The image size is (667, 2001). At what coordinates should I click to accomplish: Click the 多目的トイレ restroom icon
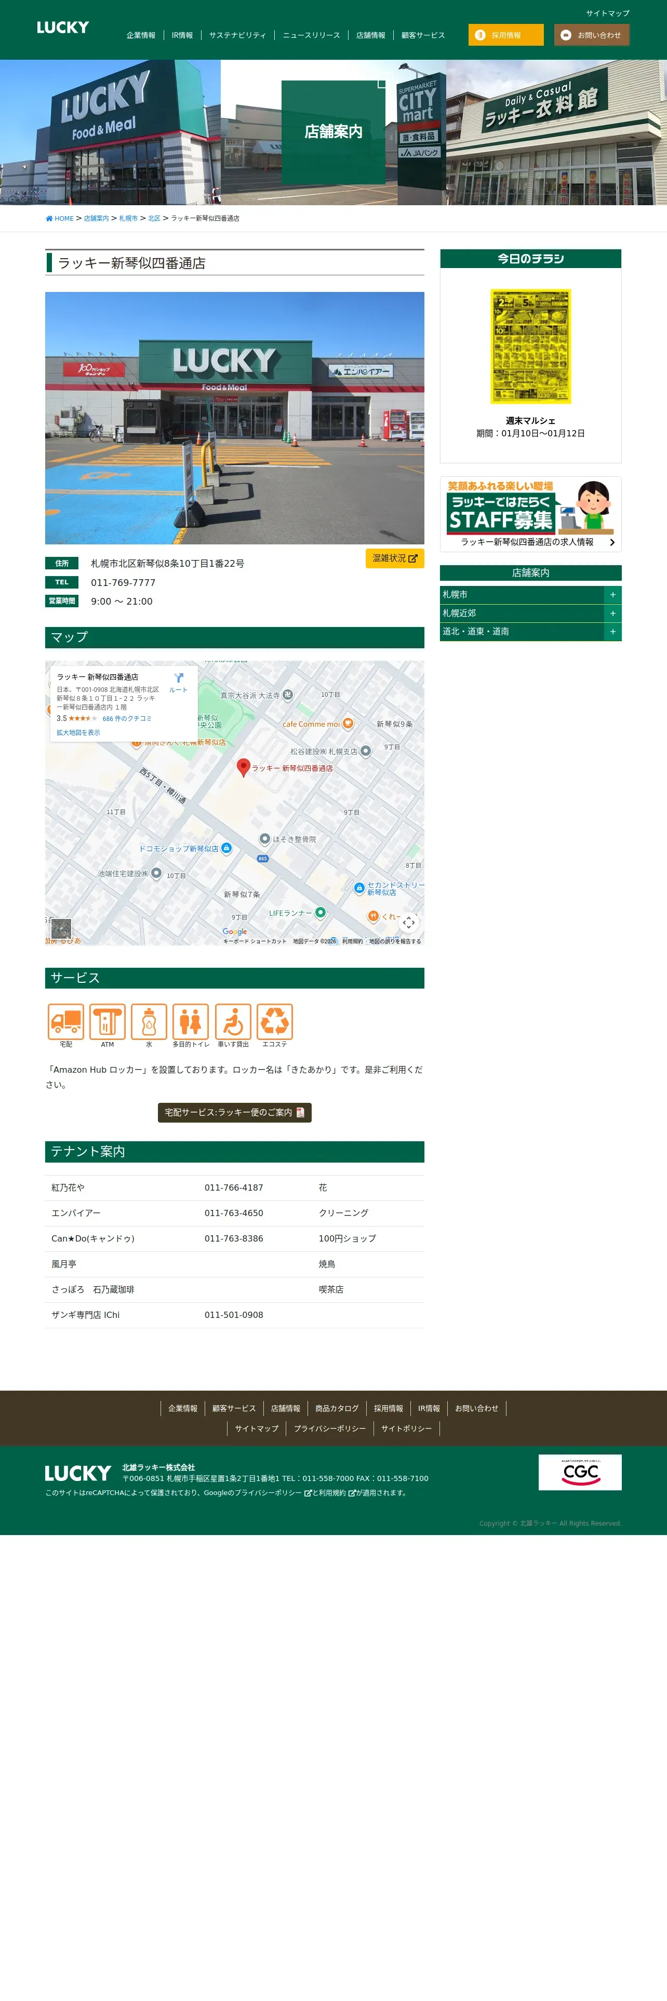coord(191,1021)
